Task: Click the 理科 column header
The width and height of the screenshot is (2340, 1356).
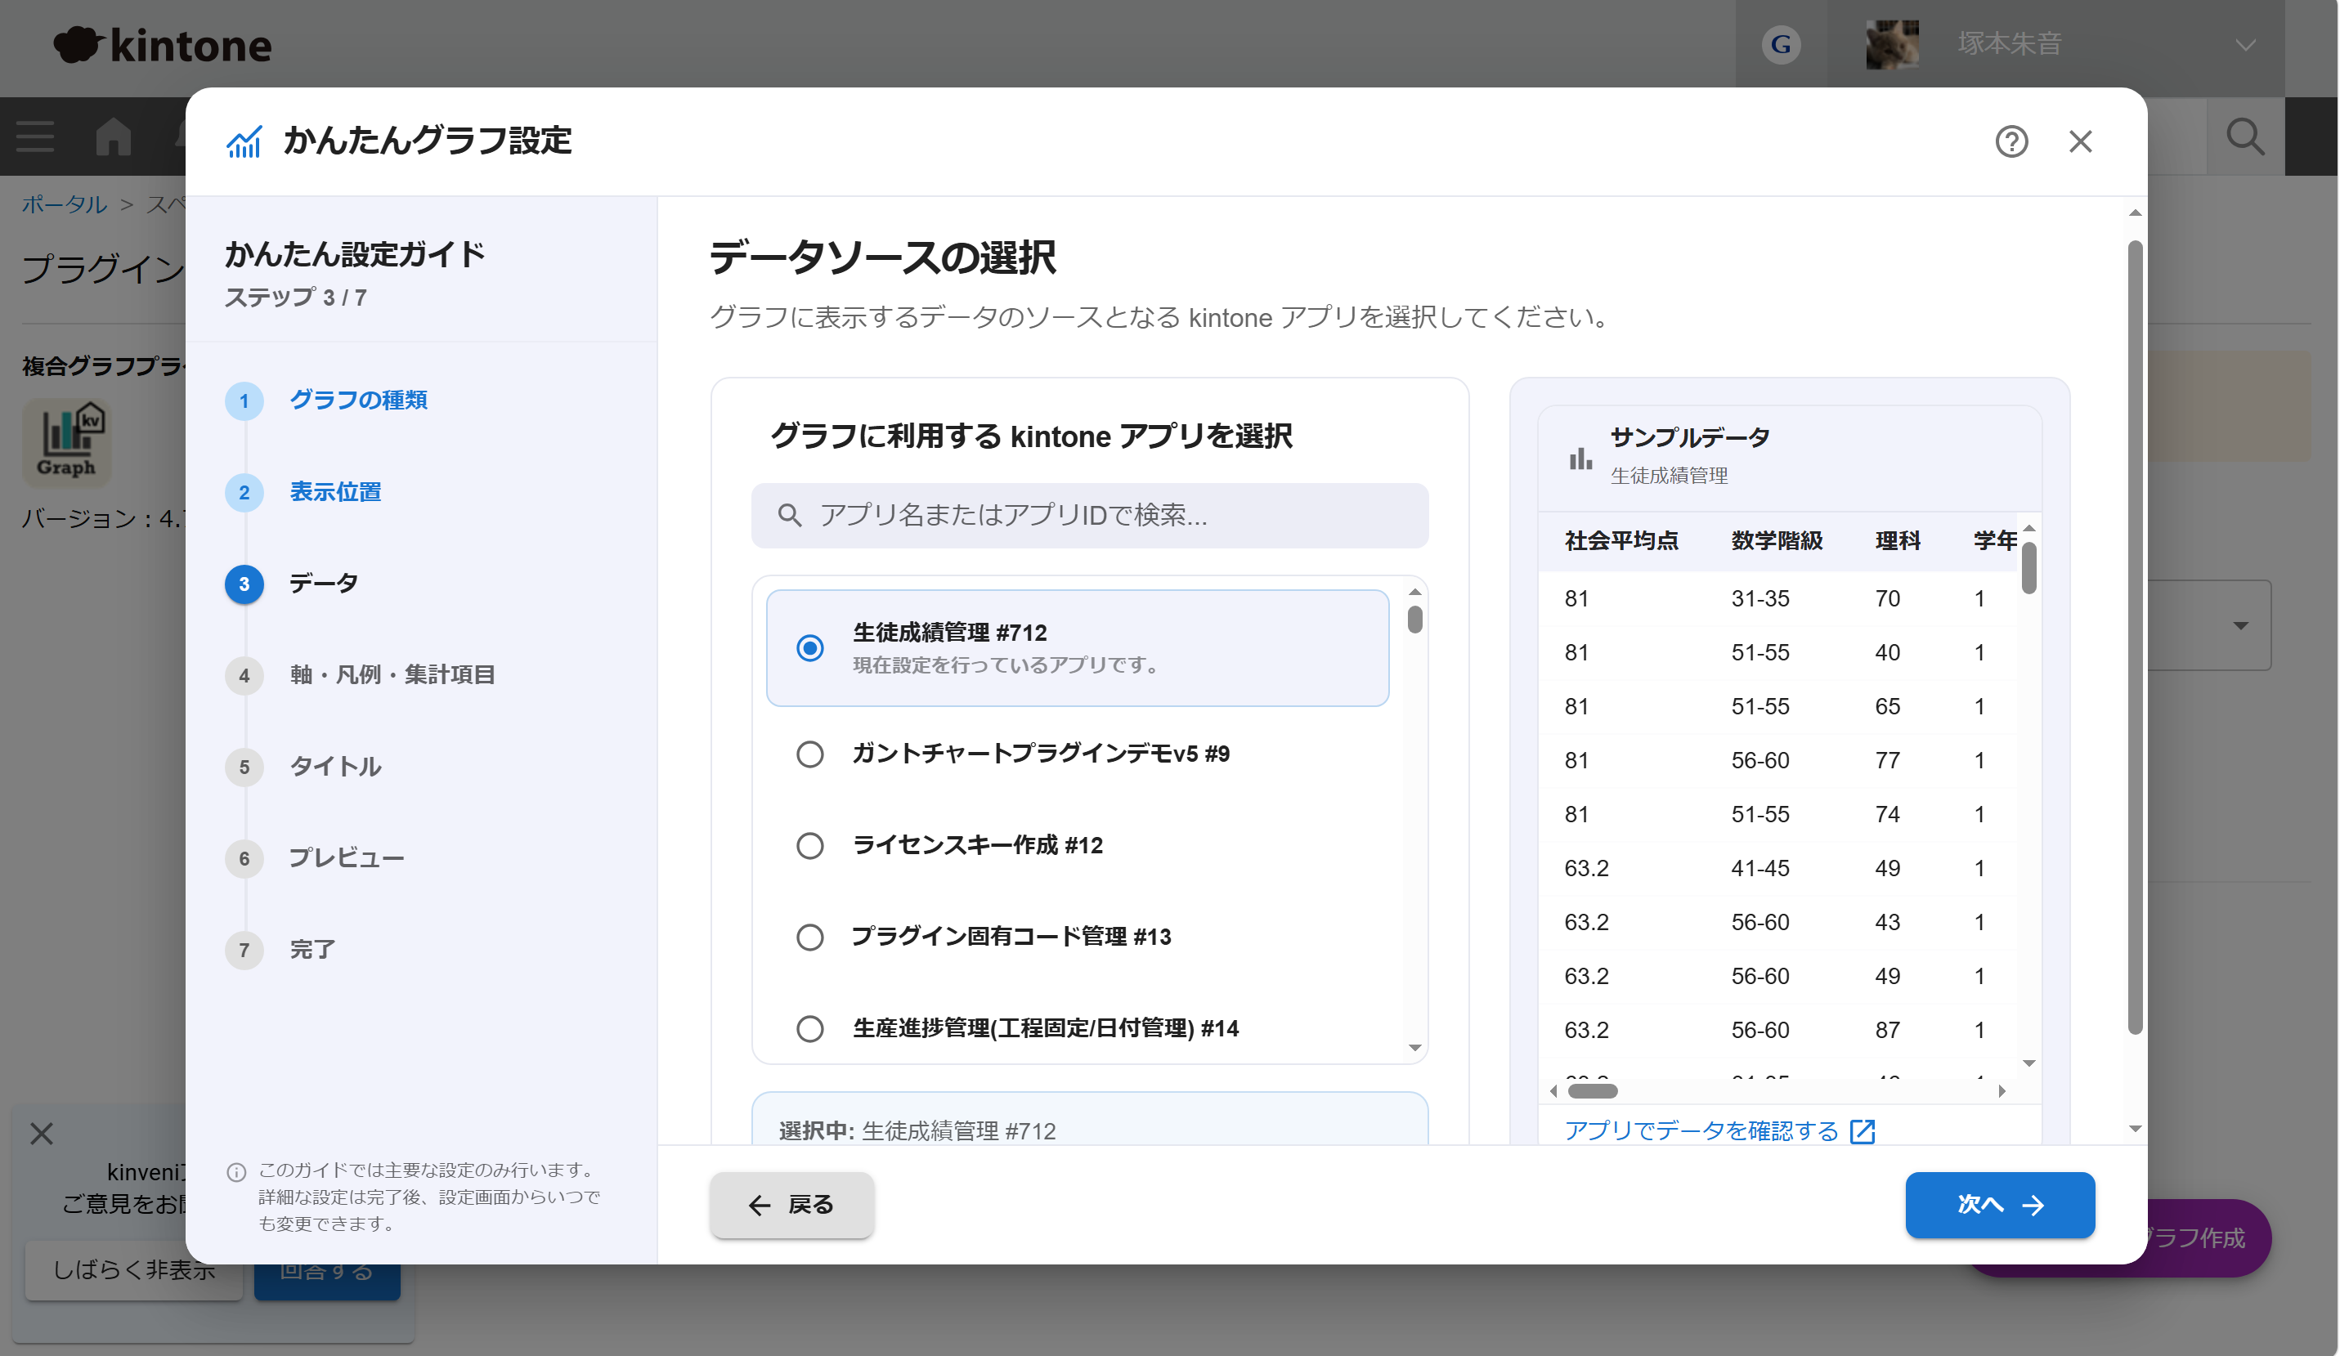Action: coord(1897,541)
